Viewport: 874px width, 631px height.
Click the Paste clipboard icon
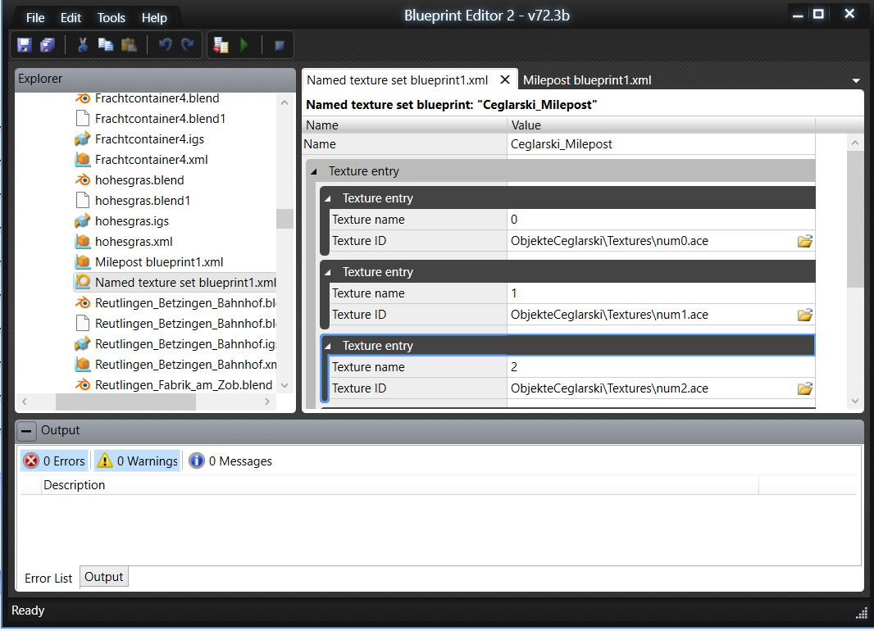click(x=129, y=45)
